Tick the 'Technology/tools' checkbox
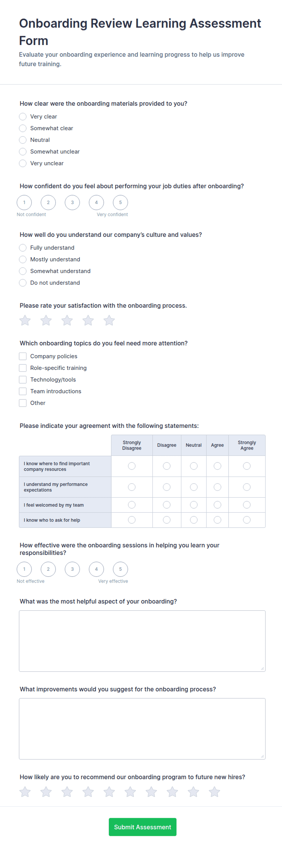 coord(23,379)
